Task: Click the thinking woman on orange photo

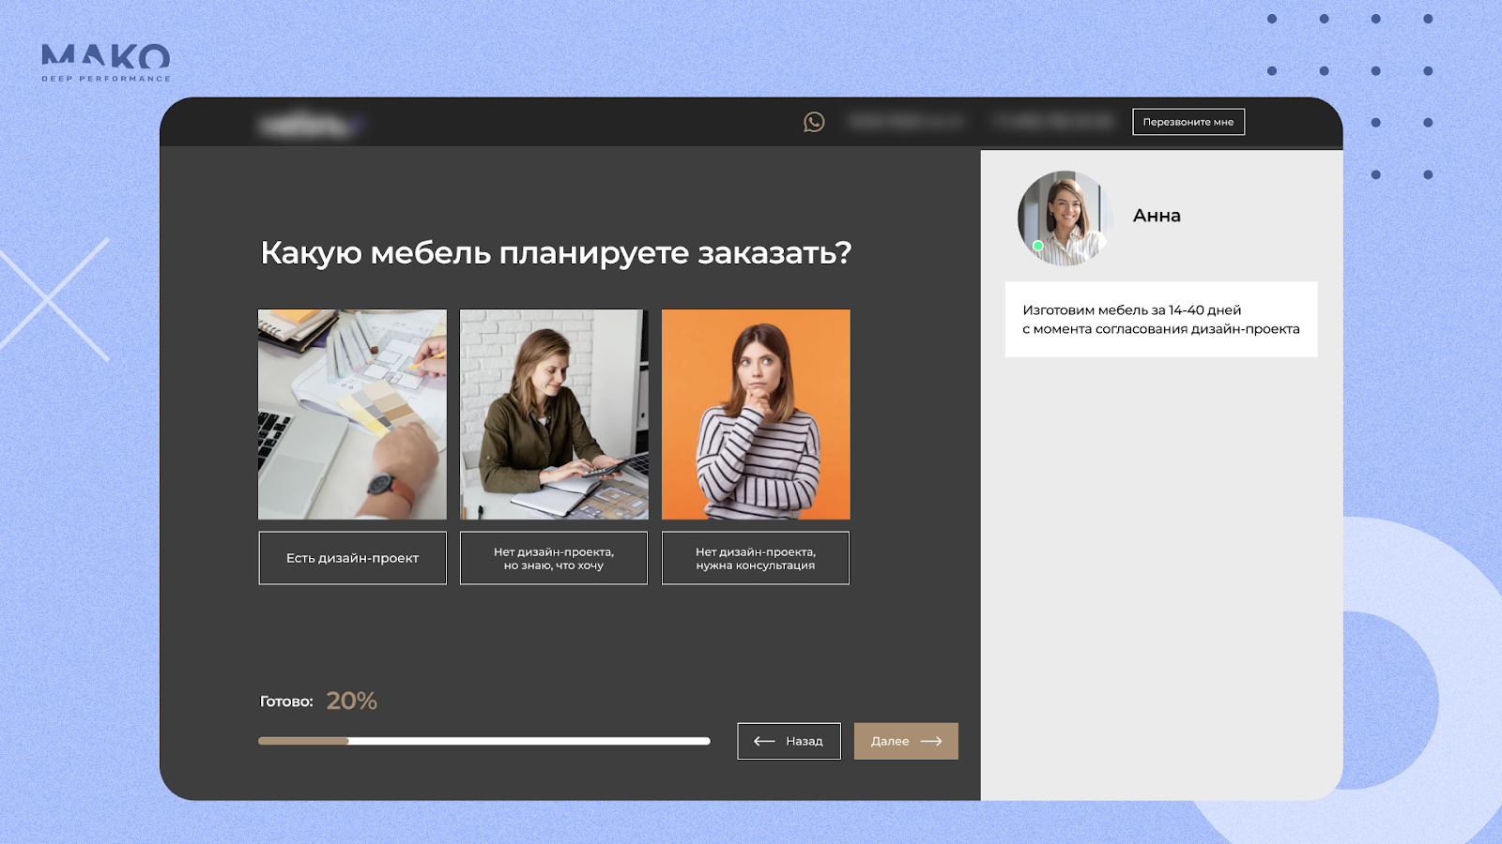Action: (756, 414)
